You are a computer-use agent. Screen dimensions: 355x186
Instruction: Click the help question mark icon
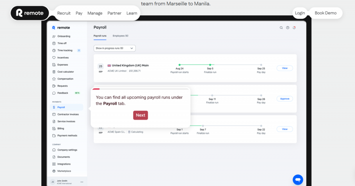click(x=287, y=28)
